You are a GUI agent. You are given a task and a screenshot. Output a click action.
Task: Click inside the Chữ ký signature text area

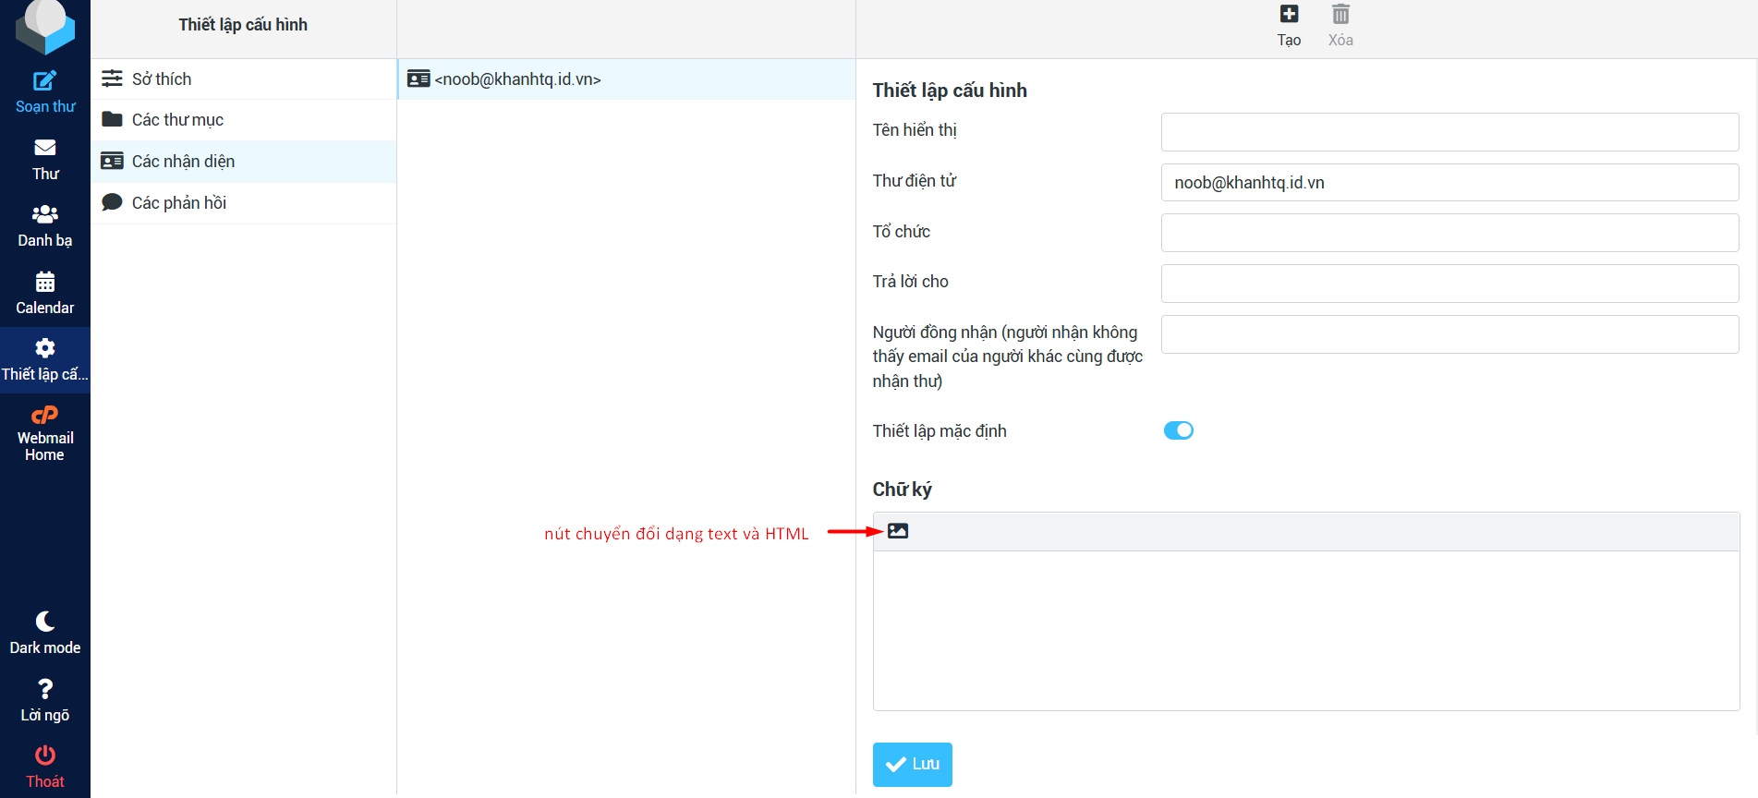tap(1305, 630)
